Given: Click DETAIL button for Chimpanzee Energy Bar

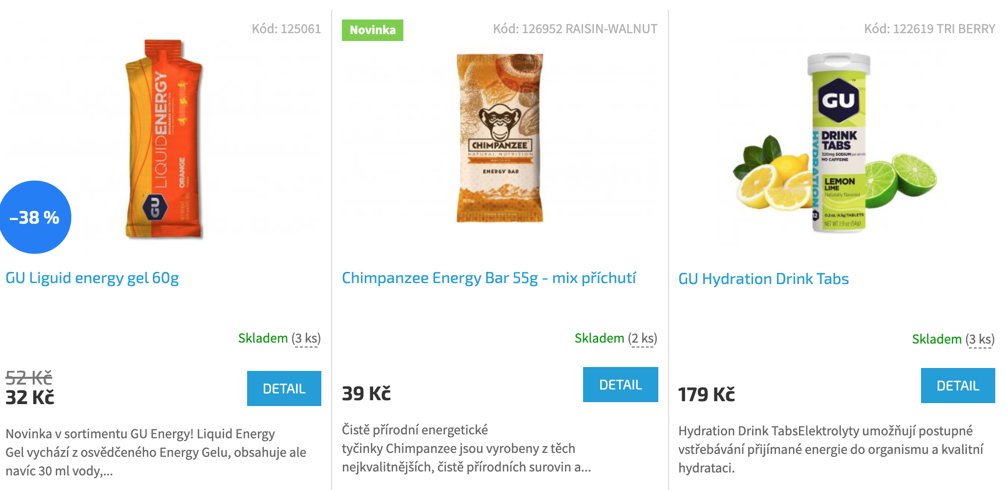Looking at the screenshot, I should (621, 385).
